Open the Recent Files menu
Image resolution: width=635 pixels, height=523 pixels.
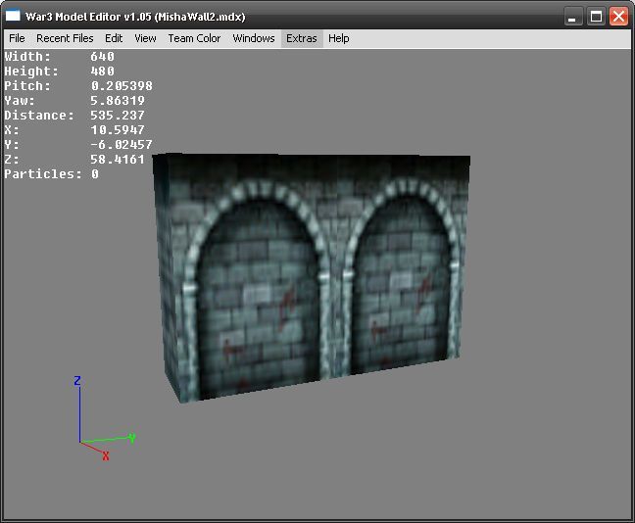point(65,38)
